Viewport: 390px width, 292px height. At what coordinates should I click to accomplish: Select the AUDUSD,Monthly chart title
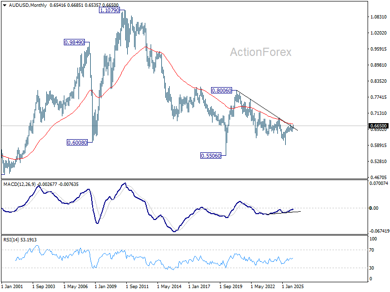[x=28, y=5]
